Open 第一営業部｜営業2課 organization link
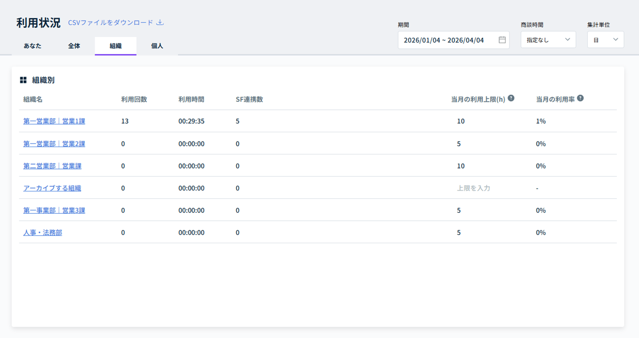639x338 pixels. [54, 144]
